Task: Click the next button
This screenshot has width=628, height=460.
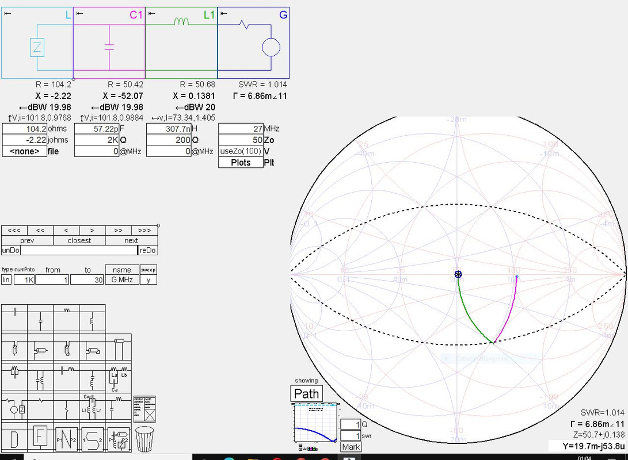Action: coord(131,240)
